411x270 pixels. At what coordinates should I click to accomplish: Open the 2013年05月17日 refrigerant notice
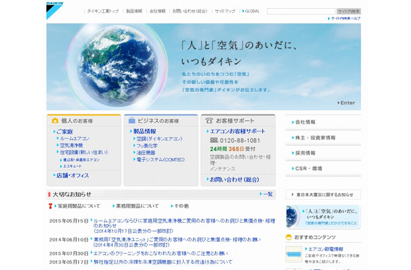[163, 262]
